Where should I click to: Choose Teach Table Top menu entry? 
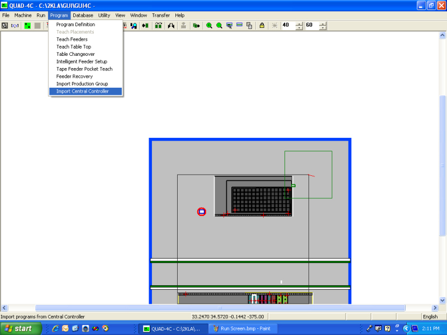tap(85, 47)
